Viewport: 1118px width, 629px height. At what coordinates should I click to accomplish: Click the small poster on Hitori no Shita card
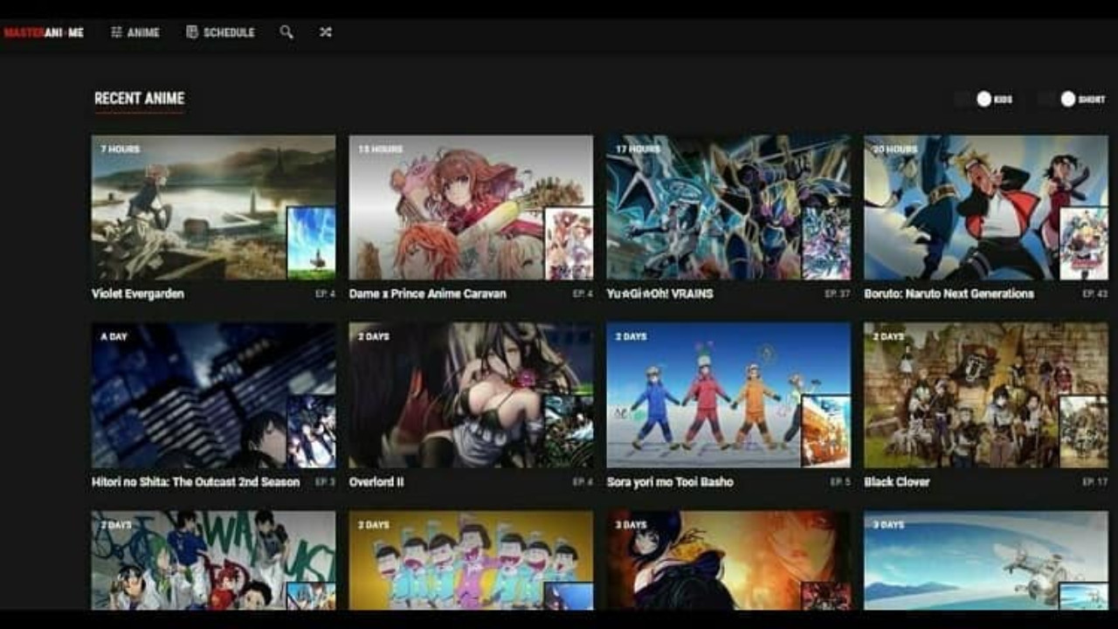[311, 431]
